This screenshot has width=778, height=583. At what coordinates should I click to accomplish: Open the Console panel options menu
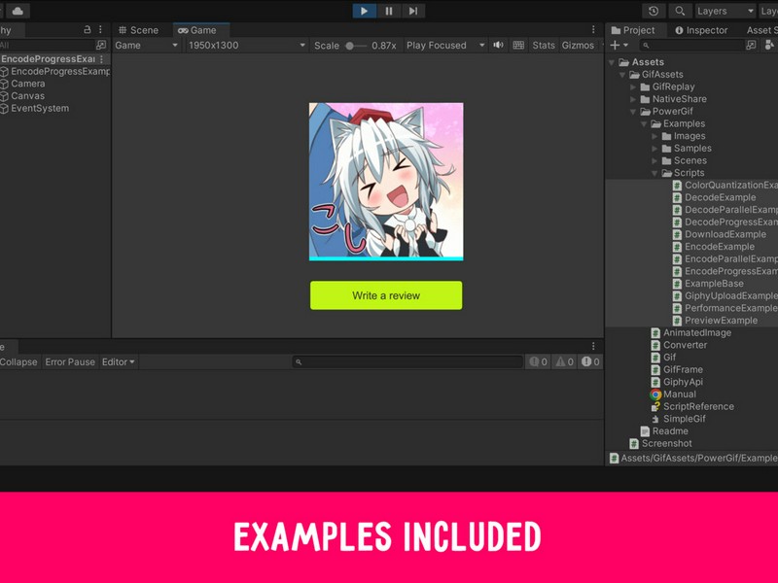593,346
